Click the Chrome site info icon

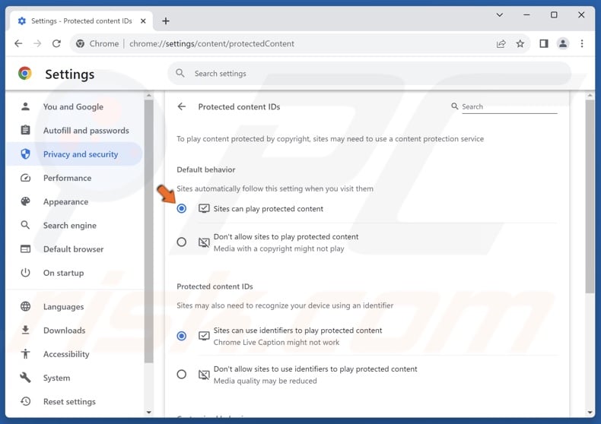click(80, 43)
